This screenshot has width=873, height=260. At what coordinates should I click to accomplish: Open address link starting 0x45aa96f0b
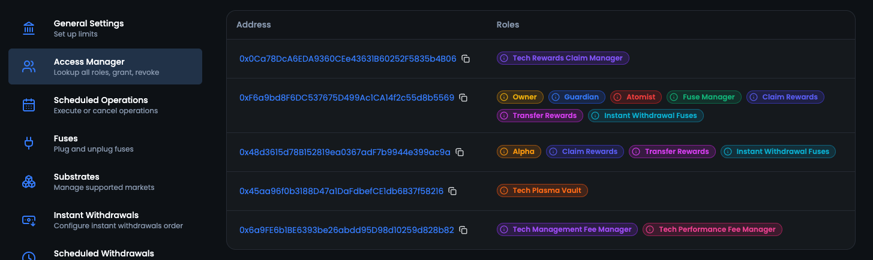tap(341, 191)
